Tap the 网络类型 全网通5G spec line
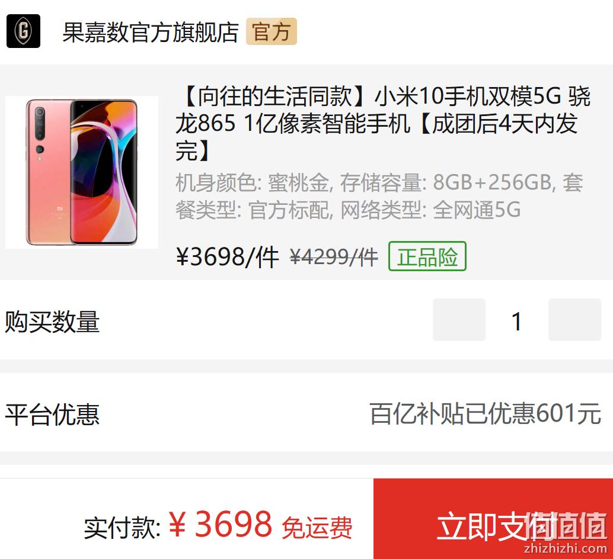 pos(430,210)
